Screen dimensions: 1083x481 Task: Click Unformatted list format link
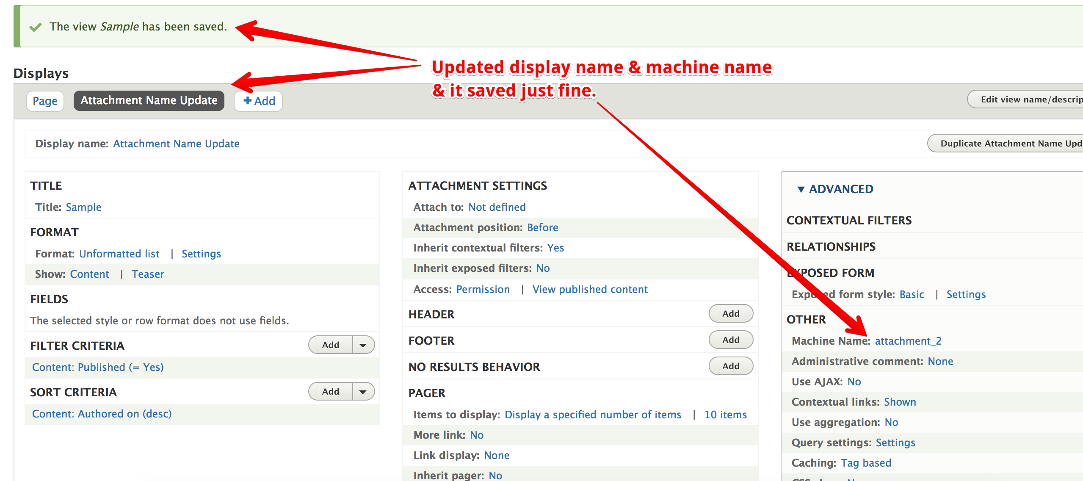tap(119, 254)
